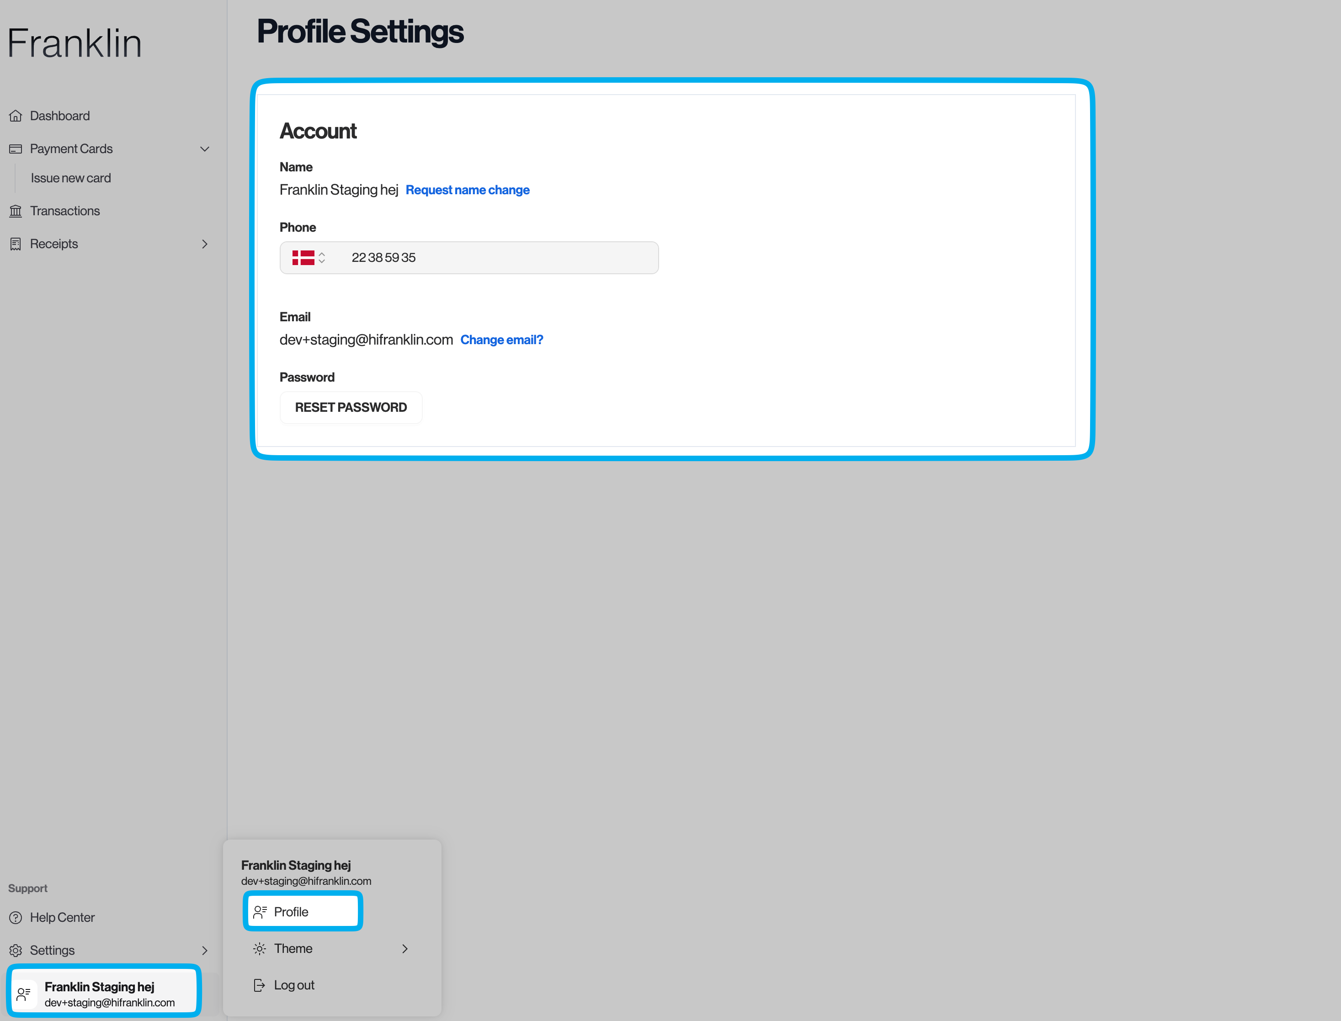This screenshot has width=1341, height=1021.
Task: Expand the Receipts submenu arrow
Action: point(205,244)
